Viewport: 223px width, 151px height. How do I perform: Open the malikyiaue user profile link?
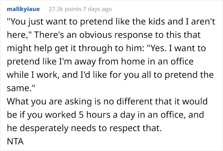pyautogui.click(x=23, y=9)
